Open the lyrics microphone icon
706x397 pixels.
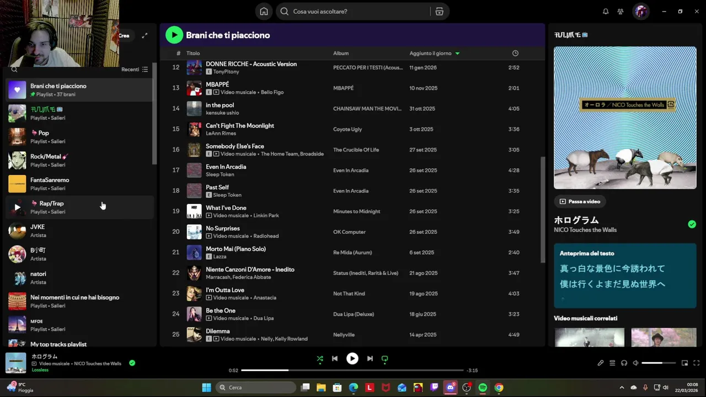(601, 363)
